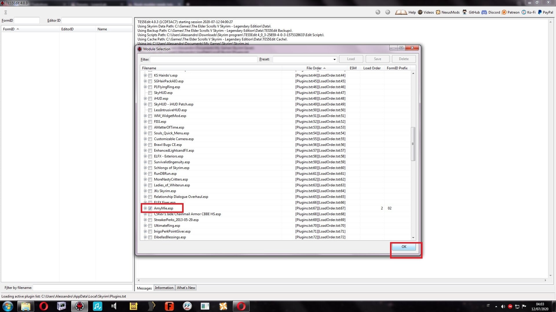Focus the Filter by filename field

(x=83, y=288)
